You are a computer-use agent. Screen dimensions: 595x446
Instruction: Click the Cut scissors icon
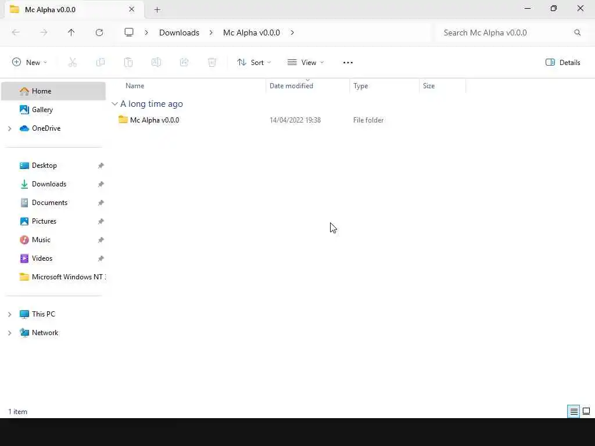coord(73,62)
